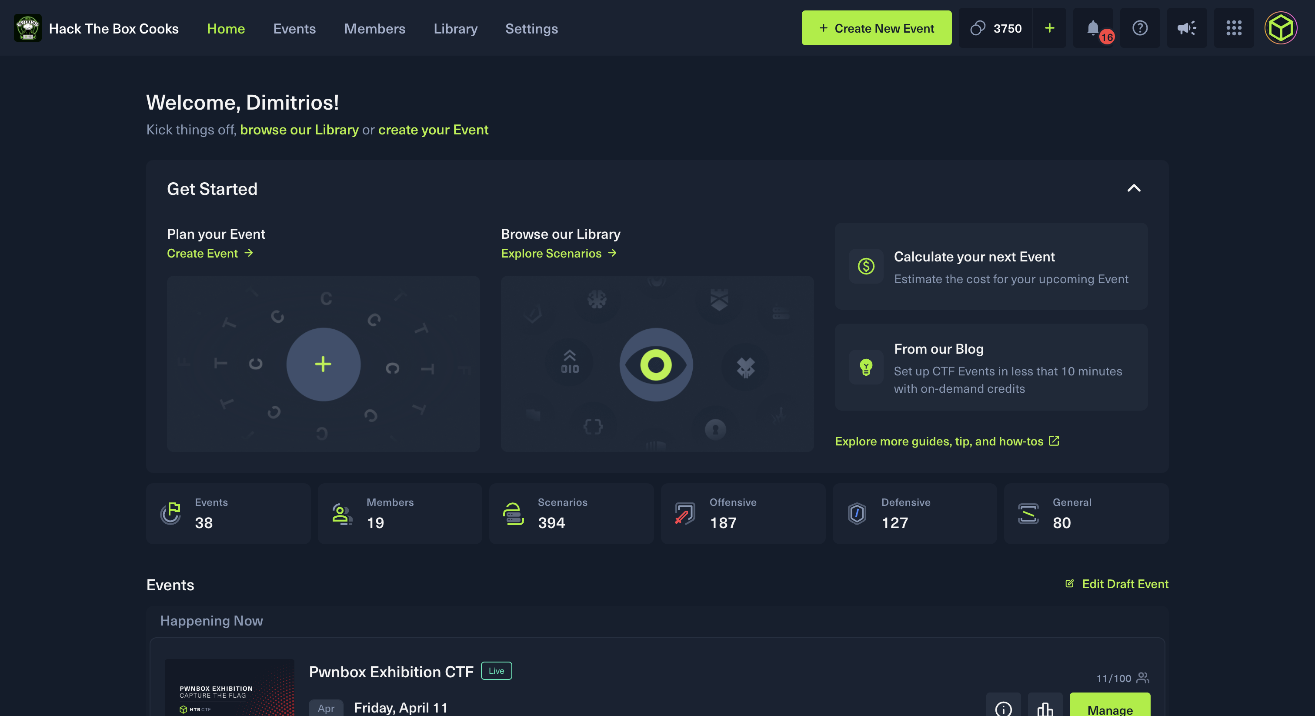The image size is (1315, 716).
Task: Click the Hack The Box Cooks team name
Action: tap(114, 28)
